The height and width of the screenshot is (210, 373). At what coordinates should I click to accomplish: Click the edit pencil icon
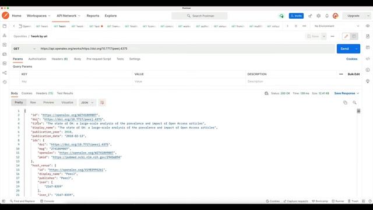[346, 36]
